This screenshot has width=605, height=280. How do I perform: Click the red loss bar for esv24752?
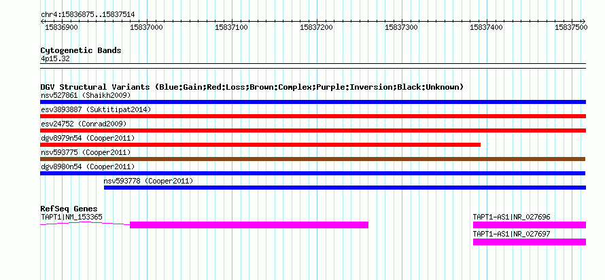313,130
